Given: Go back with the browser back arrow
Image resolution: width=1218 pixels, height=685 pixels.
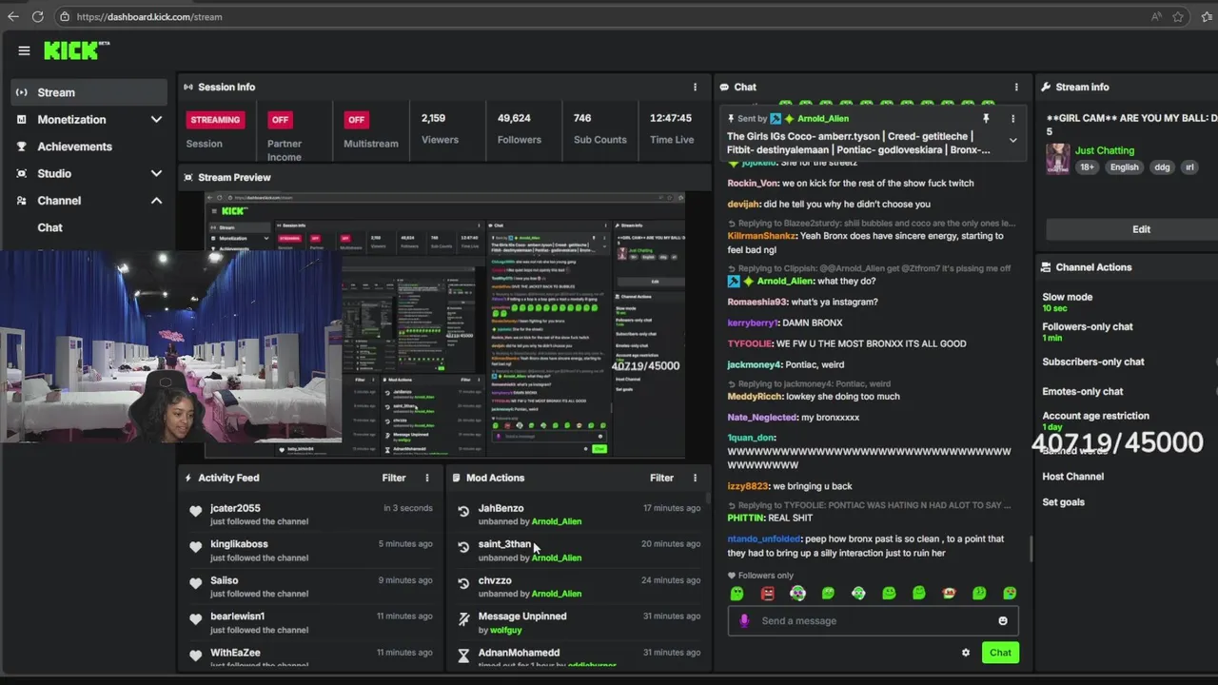Looking at the screenshot, I should (x=13, y=16).
